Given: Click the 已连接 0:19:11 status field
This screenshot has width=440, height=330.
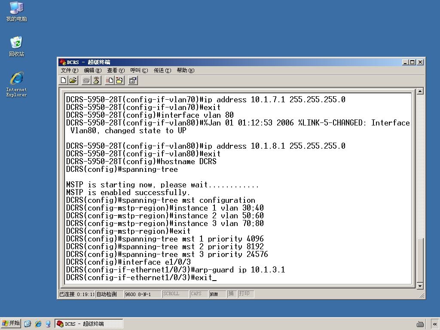Looking at the screenshot, I should [77, 294].
